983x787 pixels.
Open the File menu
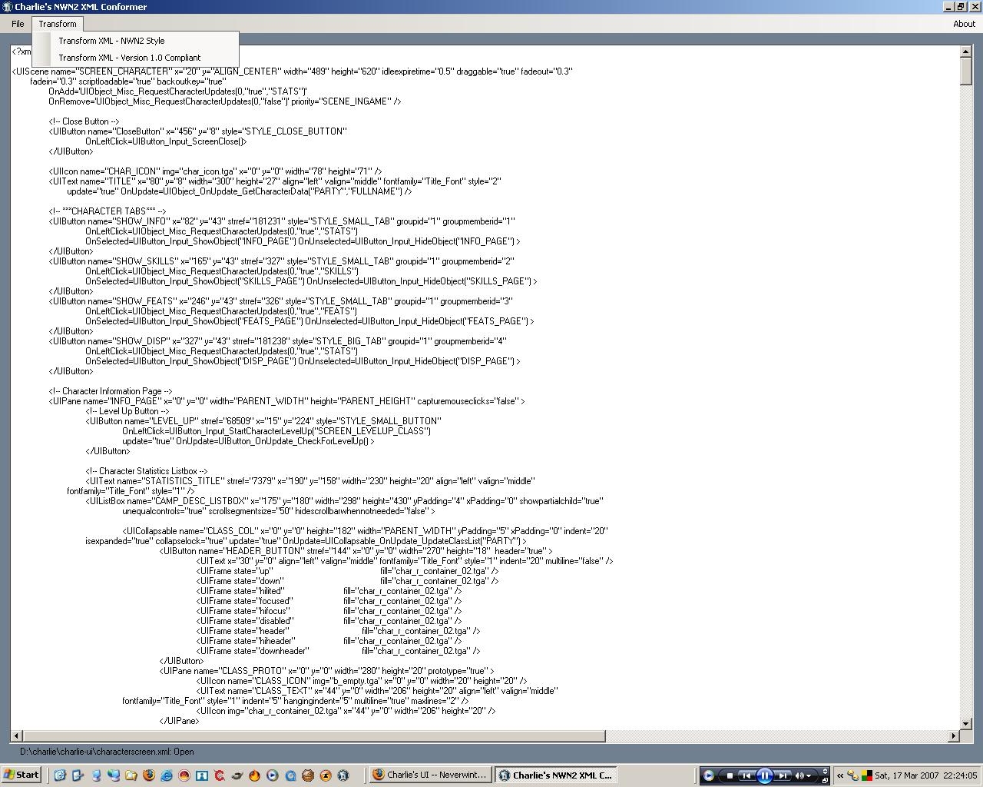(x=18, y=24)
